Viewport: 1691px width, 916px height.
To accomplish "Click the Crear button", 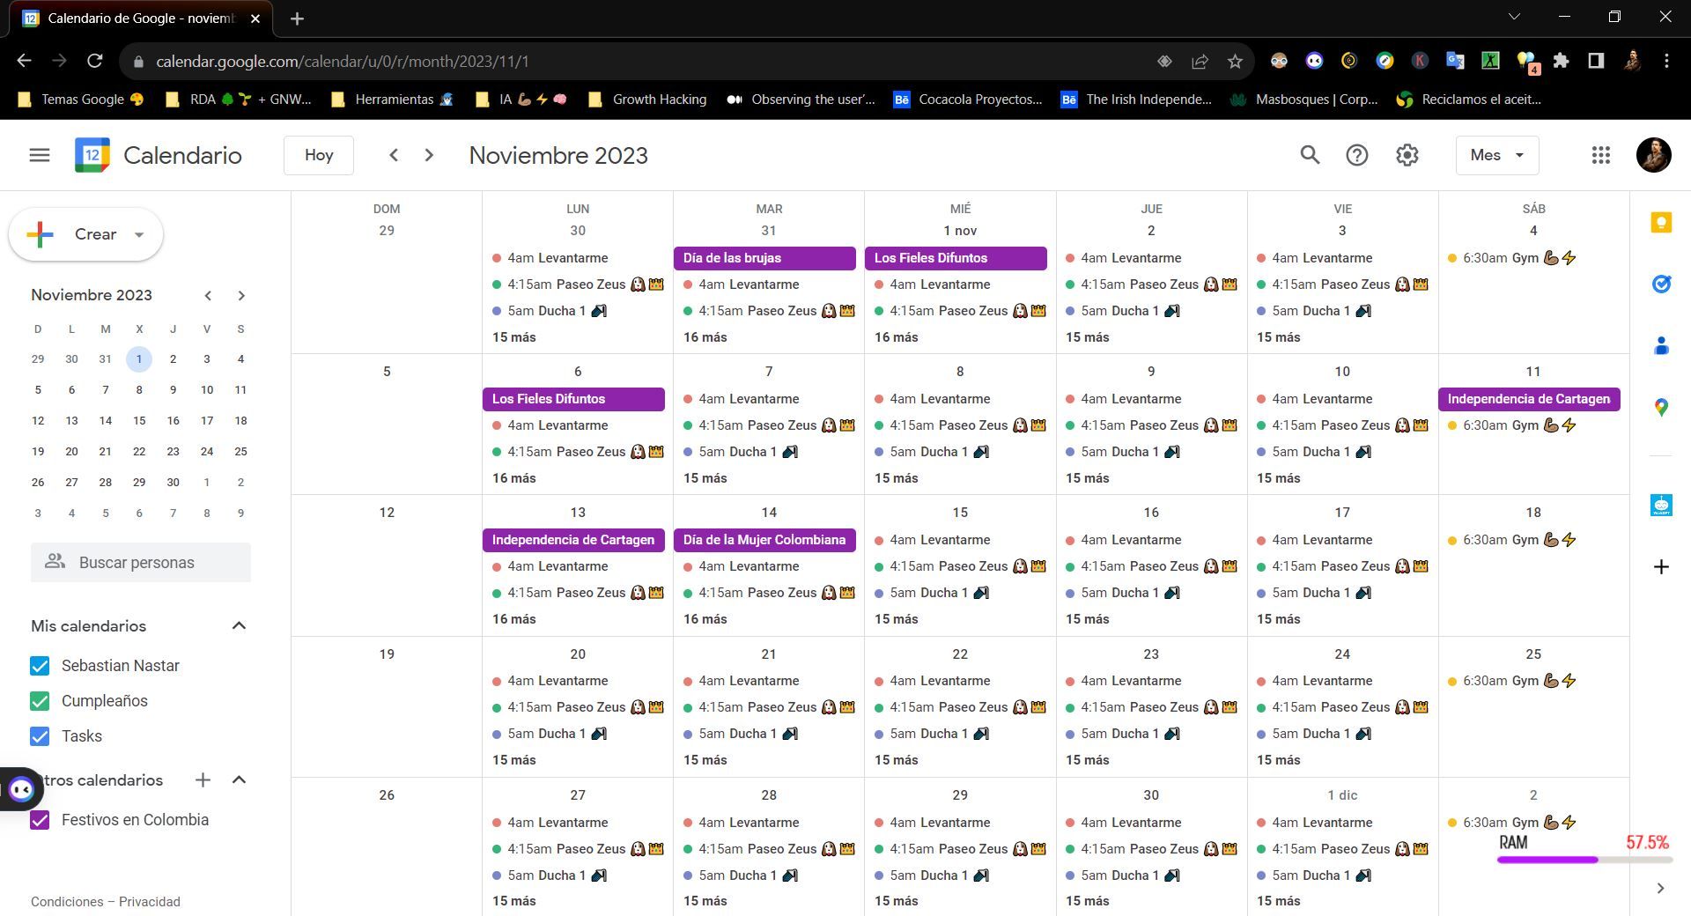I will [x=85, y=234].
